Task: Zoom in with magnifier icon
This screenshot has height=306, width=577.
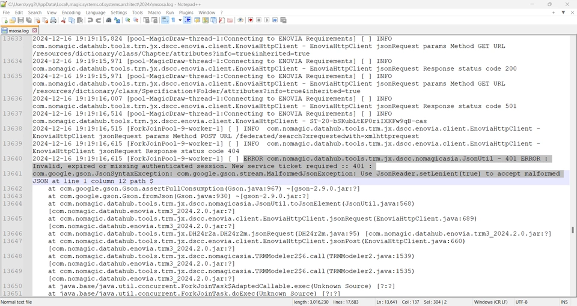Action: point(127,20)
